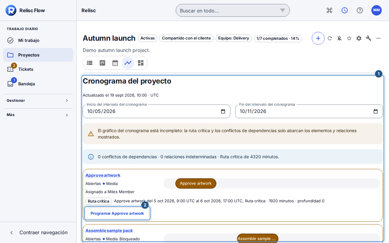
Task: Open date picker for Fin del intervalo
Action: (x=376, y=111)
